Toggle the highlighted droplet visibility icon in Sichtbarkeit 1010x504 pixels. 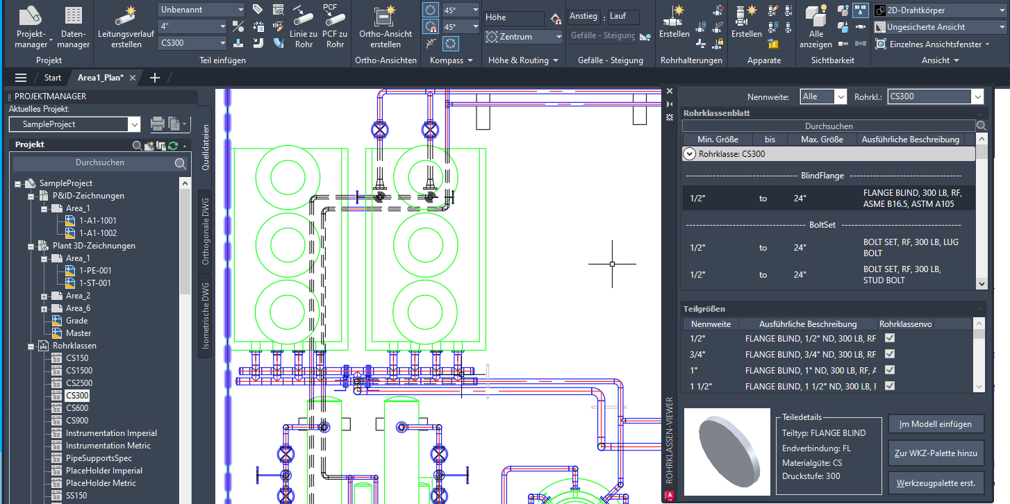point(861,10)
